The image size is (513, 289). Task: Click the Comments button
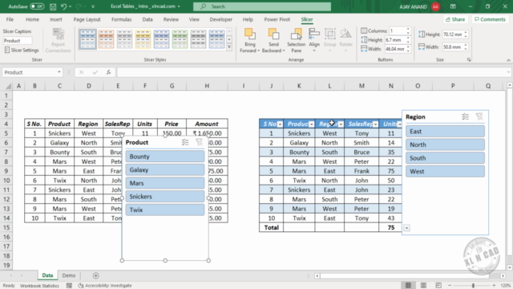tap(490, 19)
